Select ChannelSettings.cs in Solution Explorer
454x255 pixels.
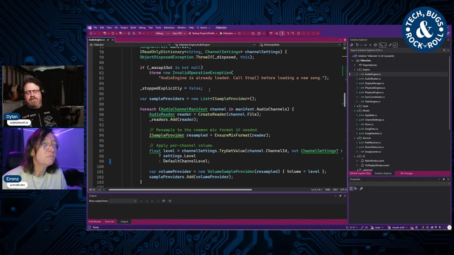tap(375, 120)
